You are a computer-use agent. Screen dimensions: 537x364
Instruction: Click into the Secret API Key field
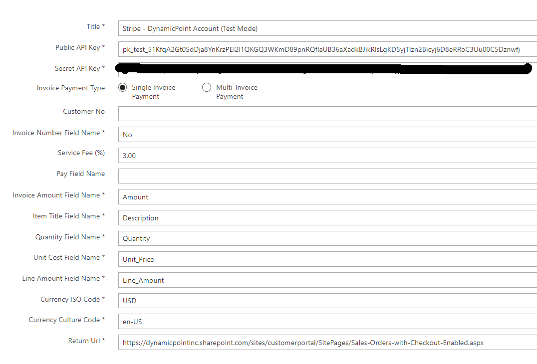coord(327,69)
